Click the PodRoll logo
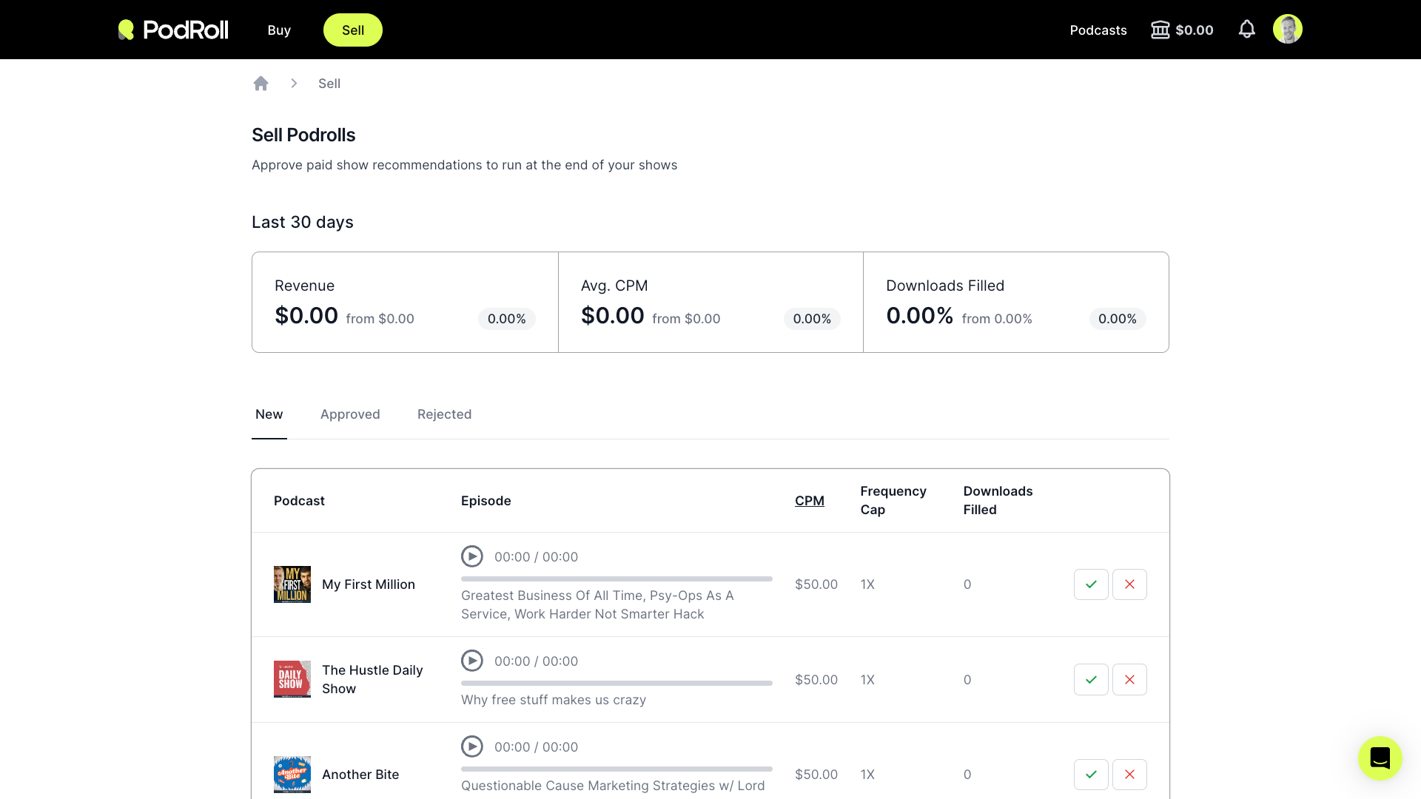 tap(173, 30)
